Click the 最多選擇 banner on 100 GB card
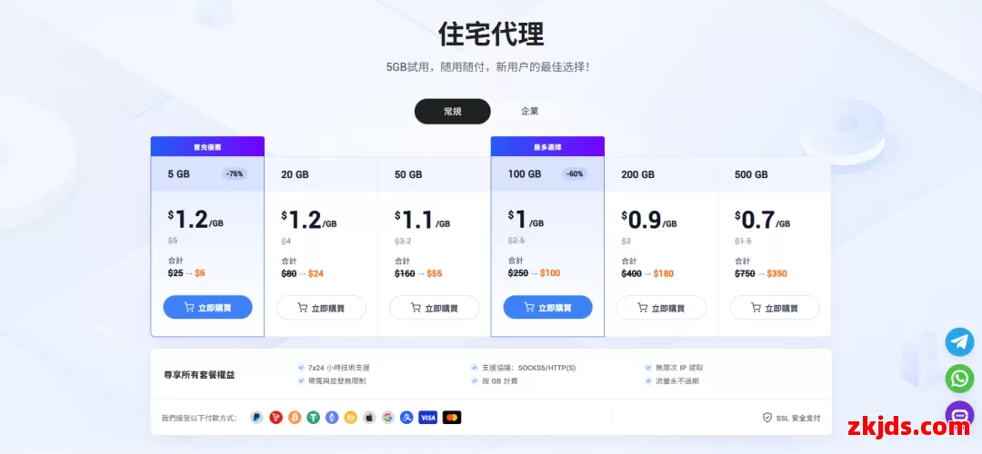The height and width of the screenshot is (454, 982). point(547,147)
